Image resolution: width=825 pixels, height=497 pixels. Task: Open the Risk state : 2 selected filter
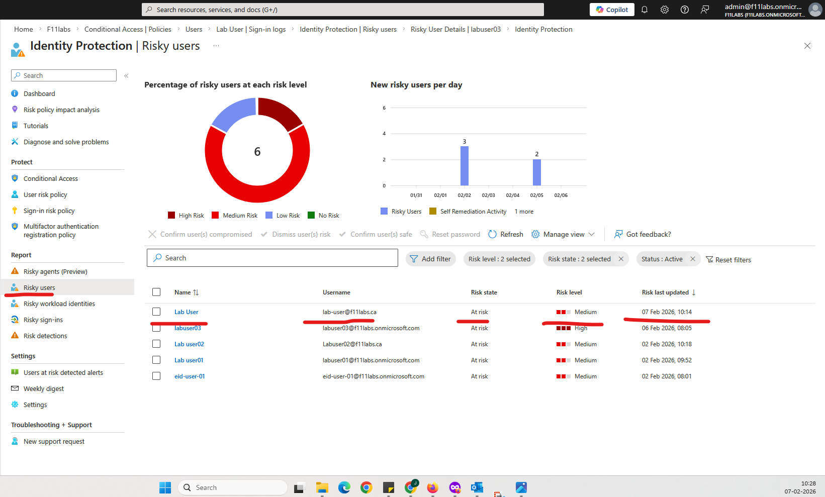click(581, 259)
